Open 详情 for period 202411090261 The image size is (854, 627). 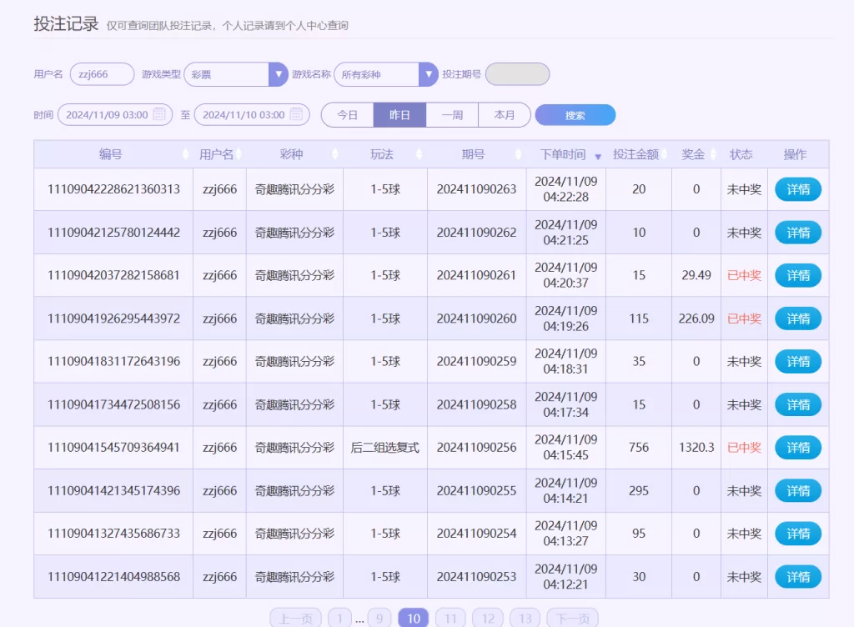798,275
